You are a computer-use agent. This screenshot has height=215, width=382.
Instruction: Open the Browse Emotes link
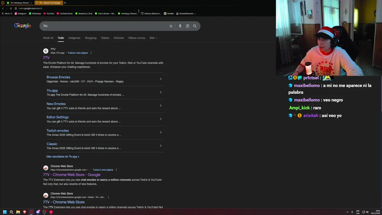point(58,77)
